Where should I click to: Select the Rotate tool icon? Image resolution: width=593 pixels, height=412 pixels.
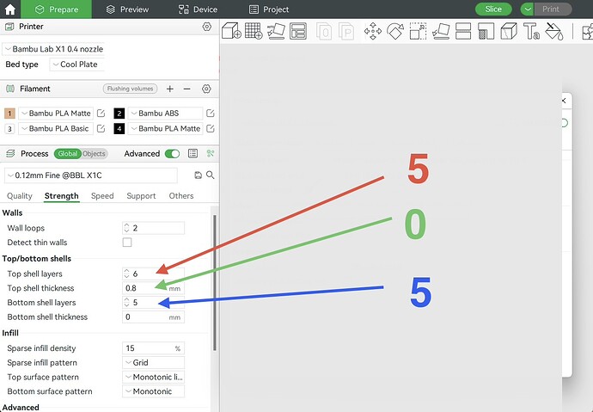point(395,31)
